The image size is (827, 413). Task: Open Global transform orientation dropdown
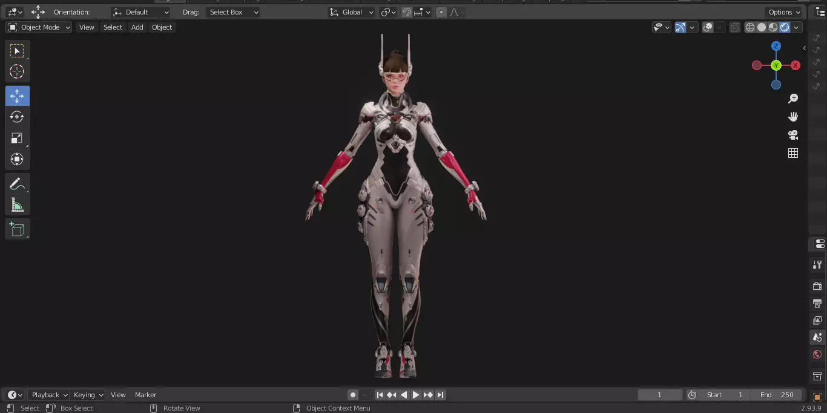pos(352,12)
